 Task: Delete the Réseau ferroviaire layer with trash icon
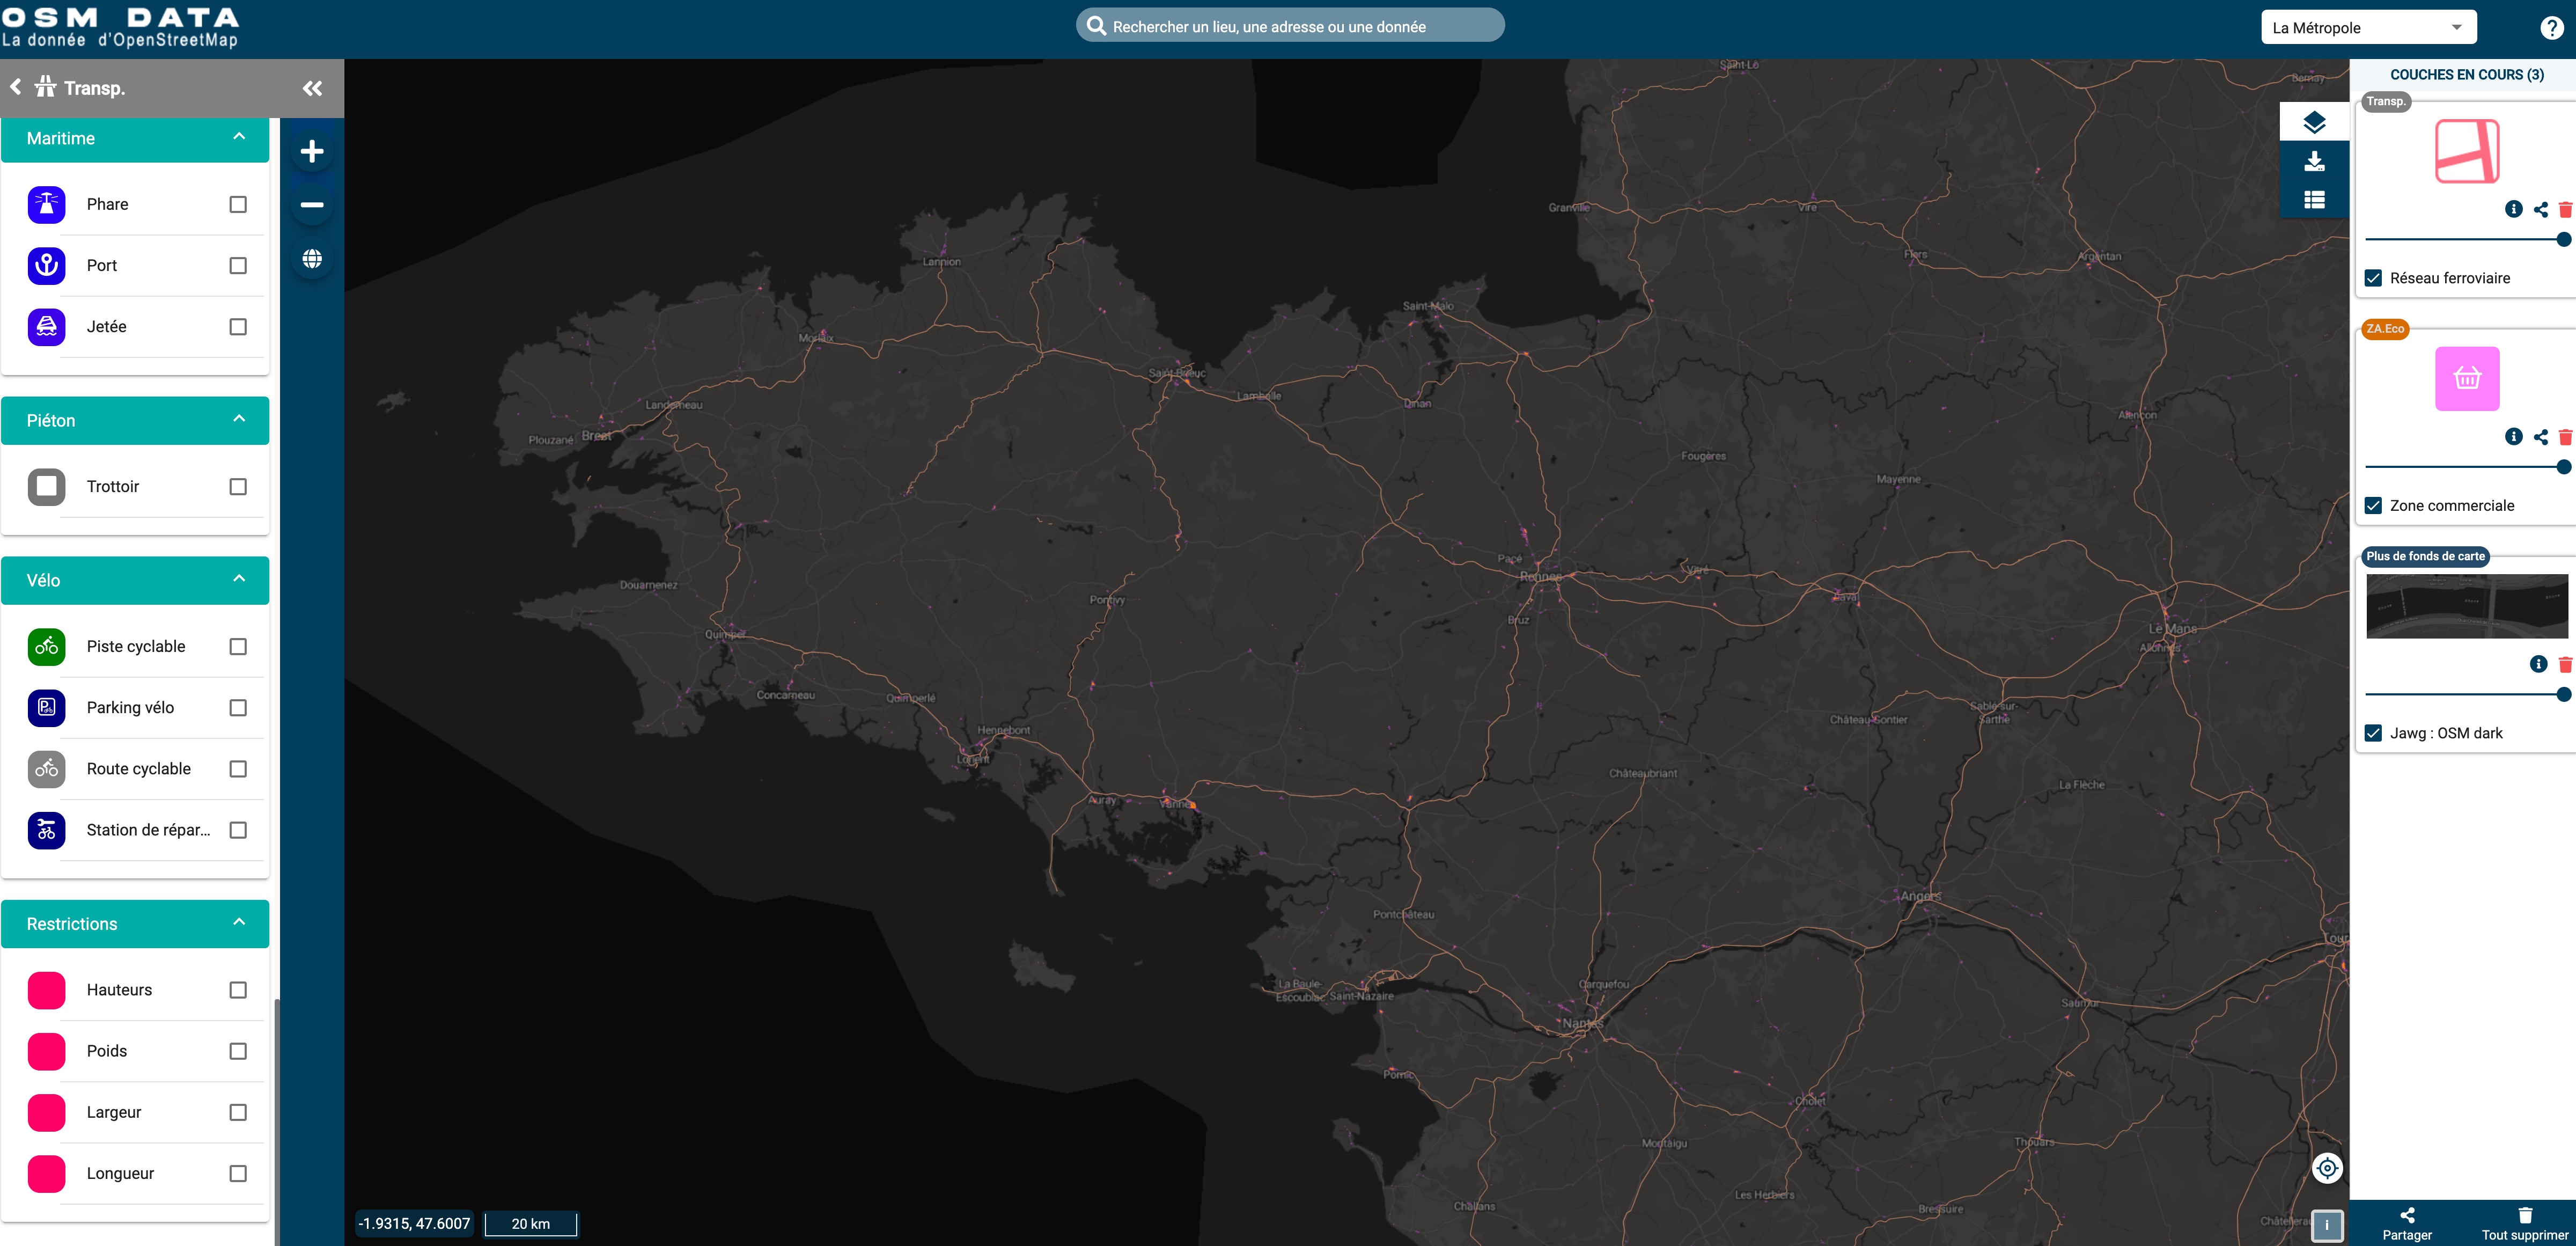2564,210
